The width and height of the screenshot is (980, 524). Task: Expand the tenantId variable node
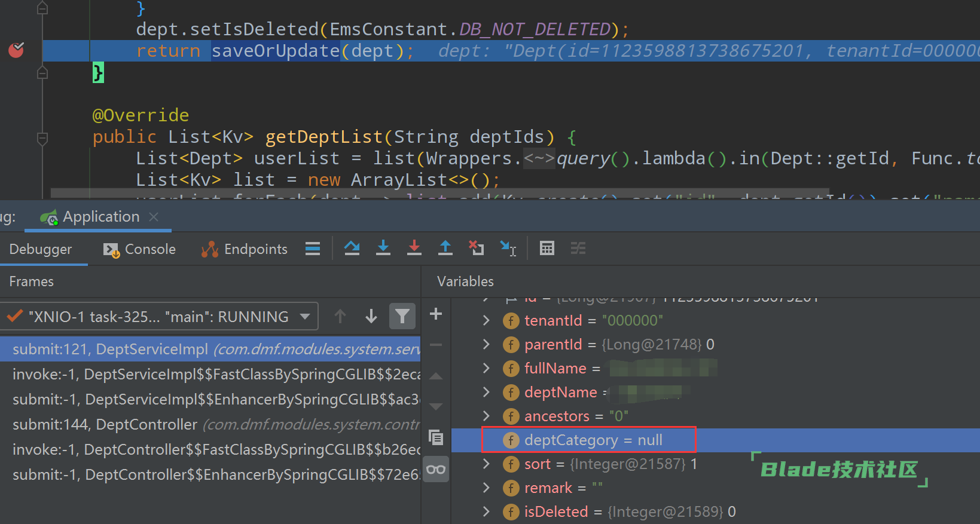486,320
